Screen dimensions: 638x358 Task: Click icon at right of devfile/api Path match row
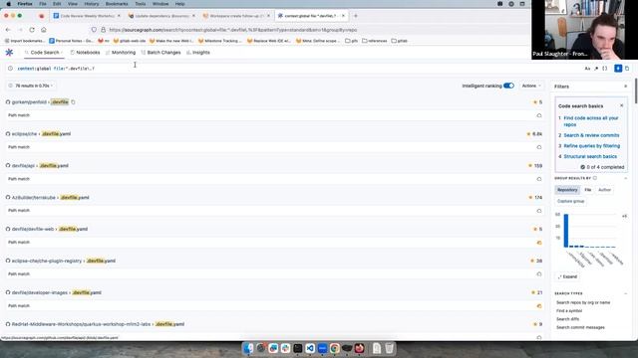click(539, 179)
